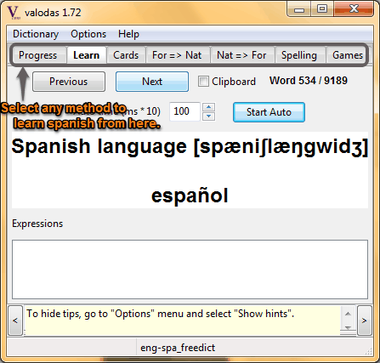
Task: Open the Dictionary menu
Action: [x=36, y=34]
